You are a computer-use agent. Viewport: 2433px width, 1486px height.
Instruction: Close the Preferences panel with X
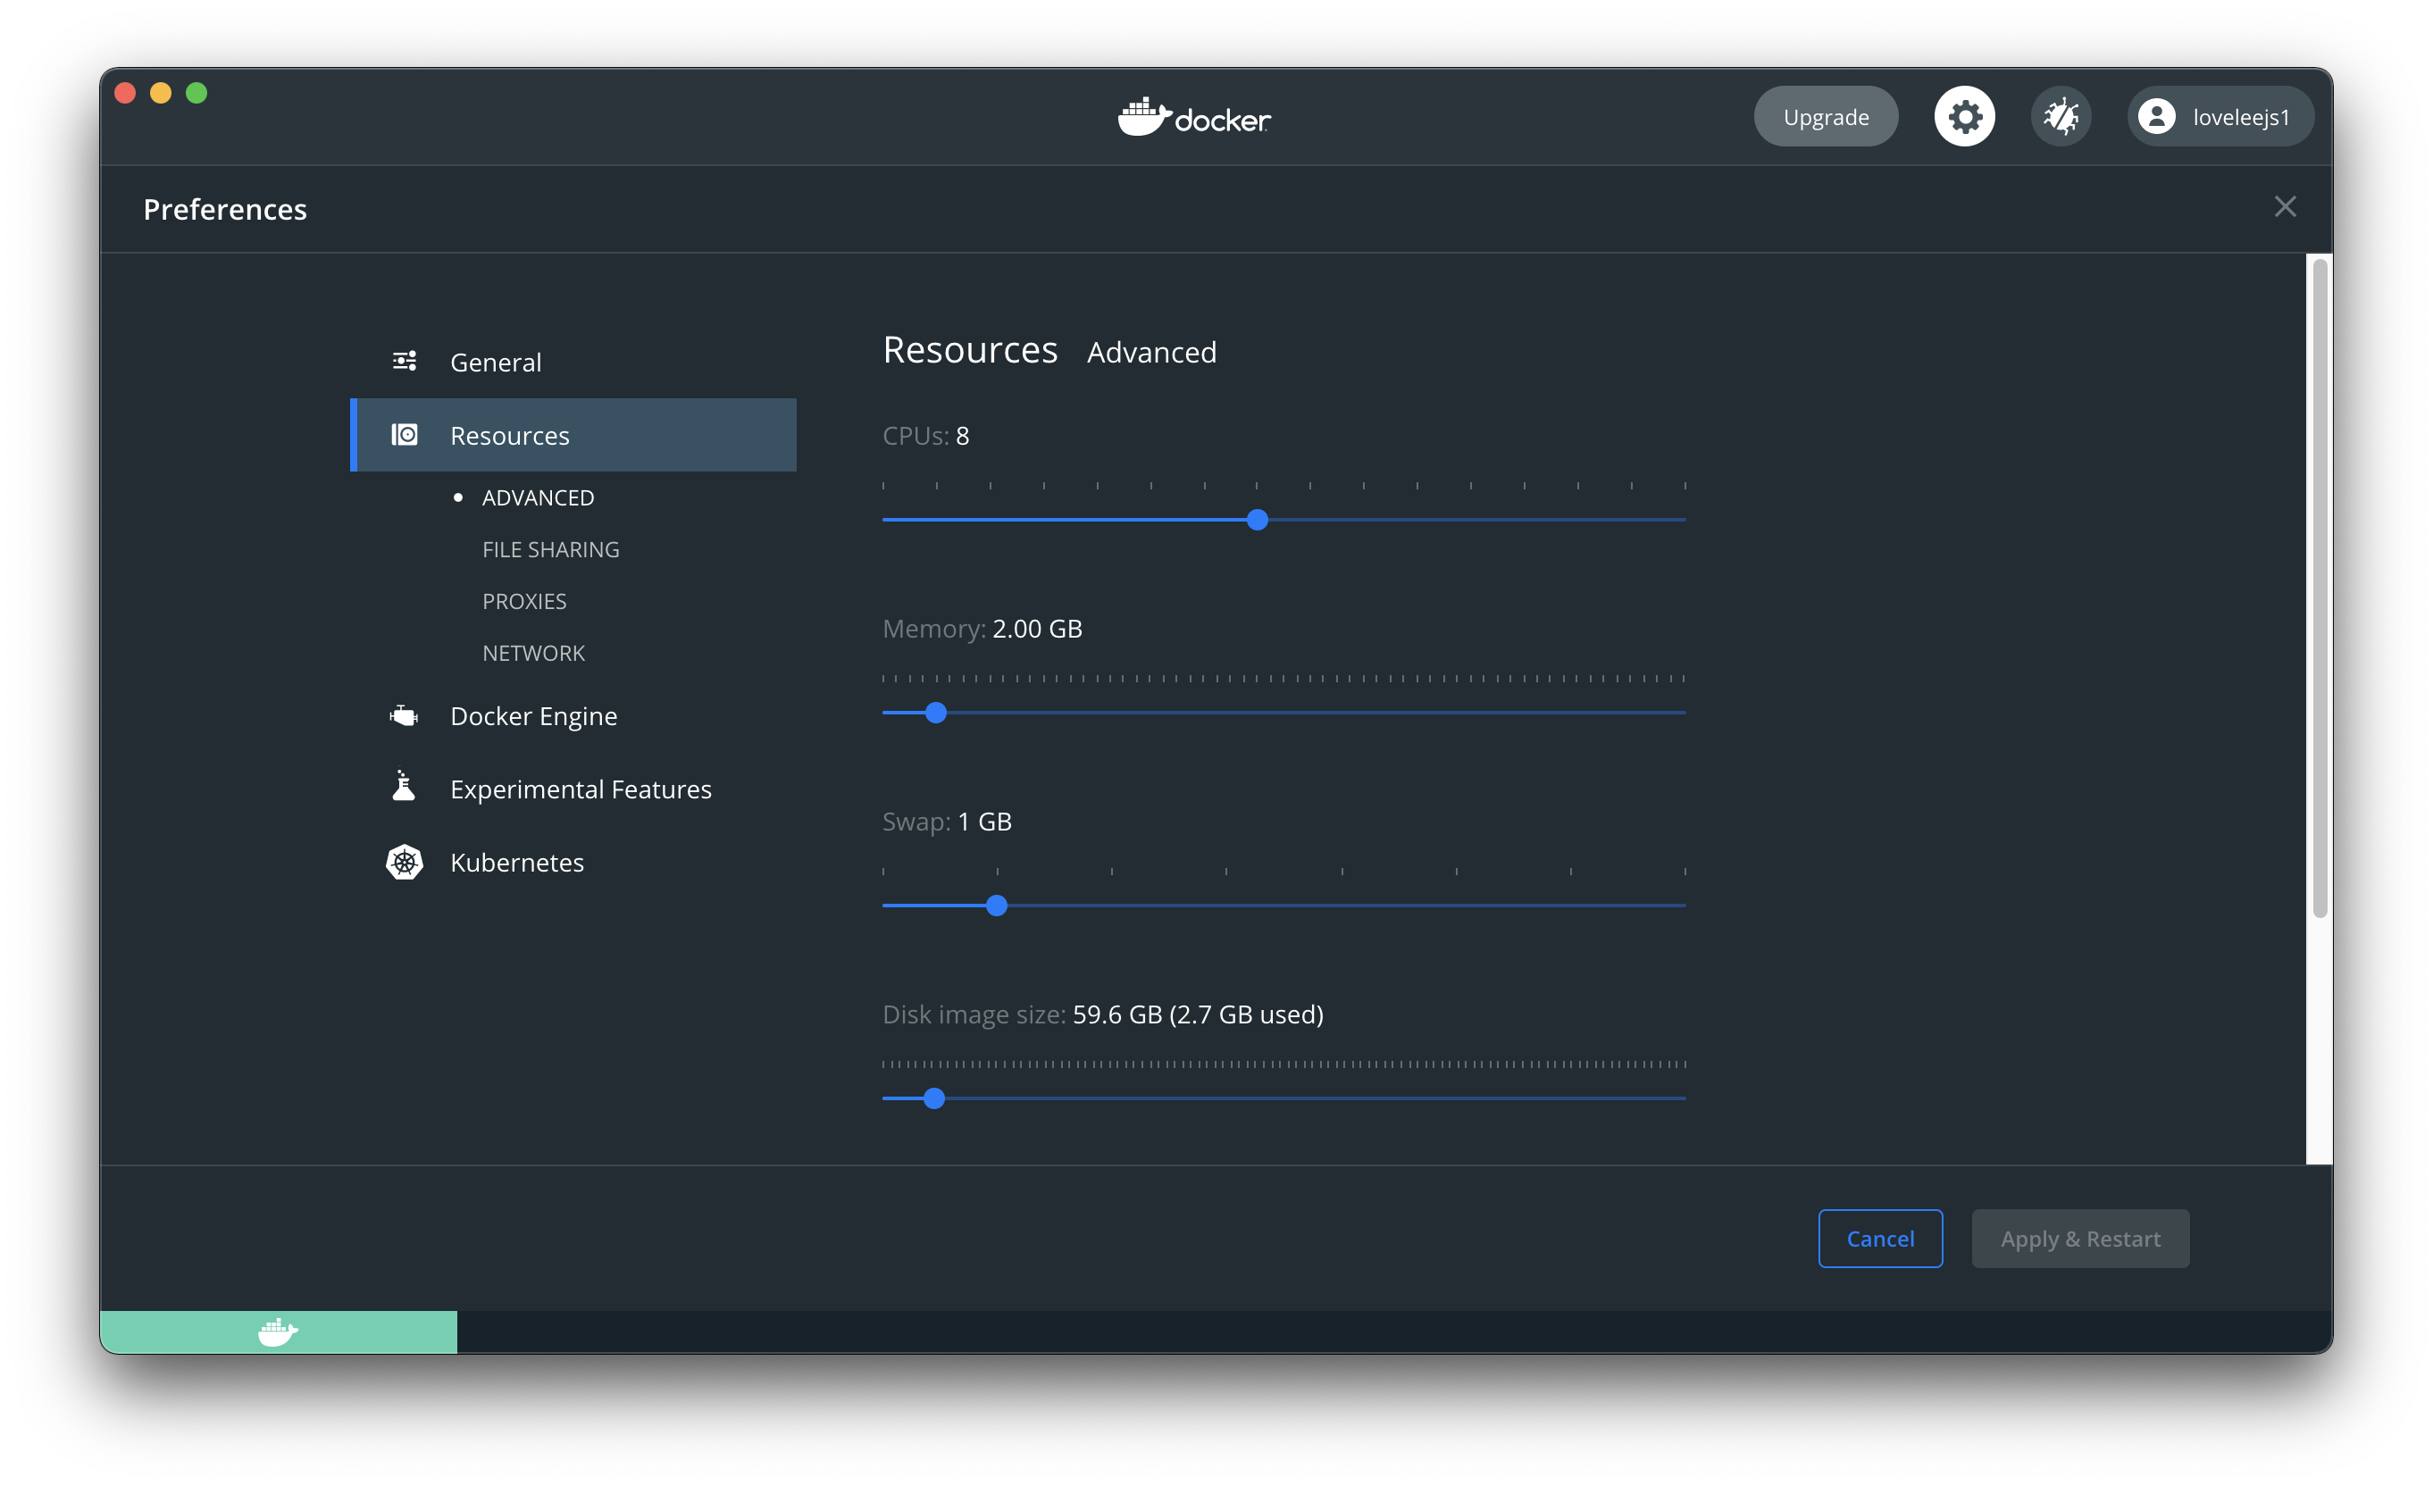pos(2284,206)
